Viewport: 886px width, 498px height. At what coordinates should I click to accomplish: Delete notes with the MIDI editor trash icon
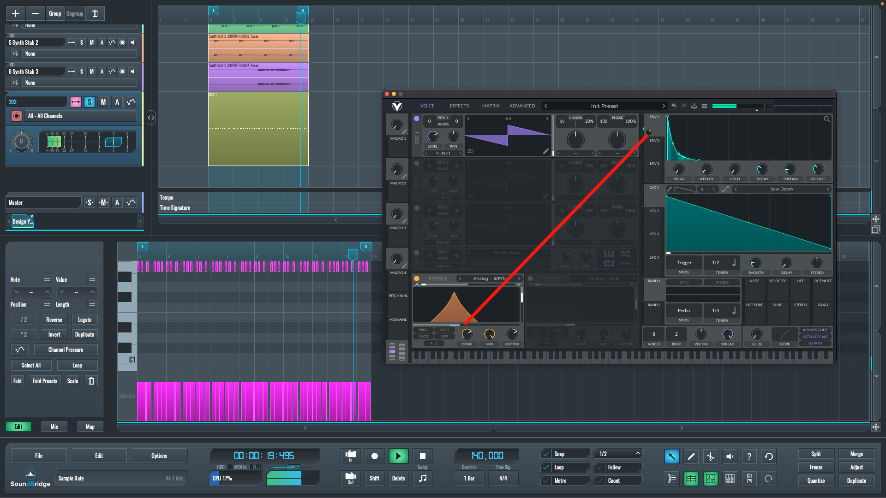click(x=91, y=381)
